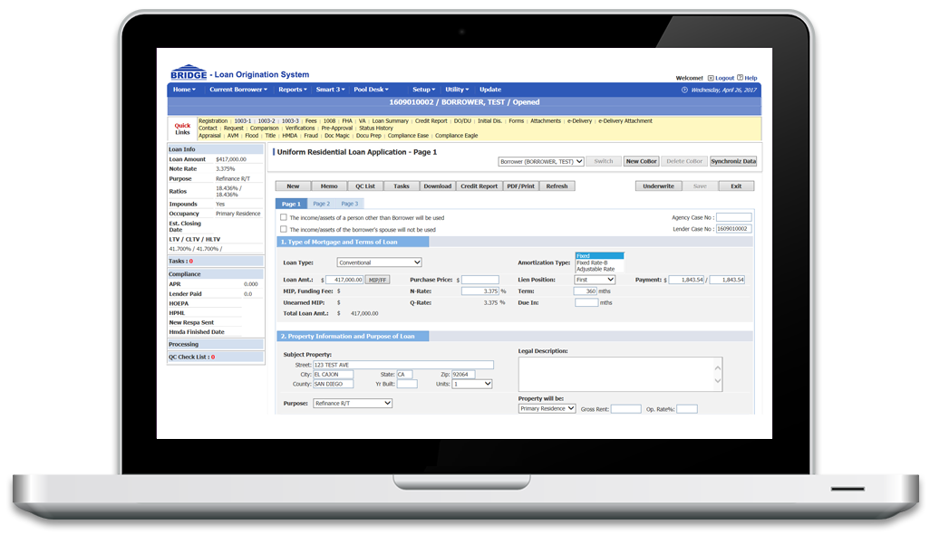Click the Purchase Price input field
The width and height of the screenshot is (930, 534).
480,281
